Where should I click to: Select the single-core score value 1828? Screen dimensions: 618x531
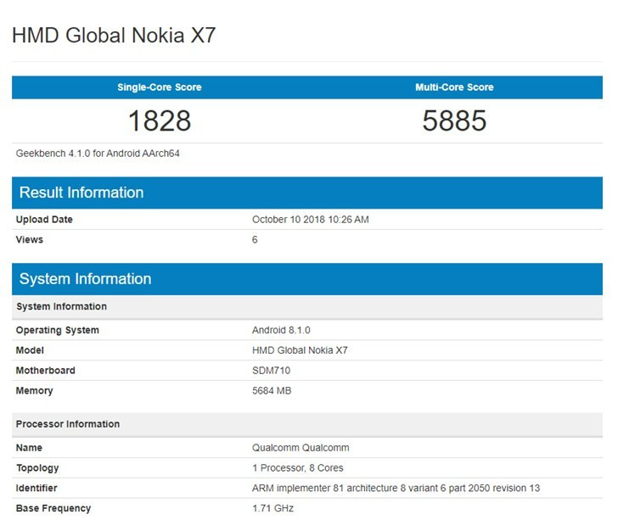tap(160, 121)
